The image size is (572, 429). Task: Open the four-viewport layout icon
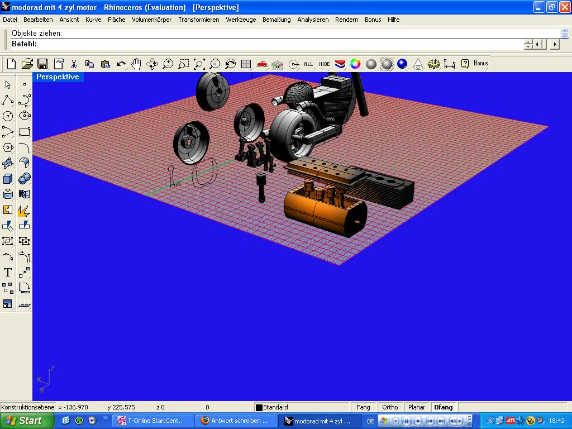(246, 64)
